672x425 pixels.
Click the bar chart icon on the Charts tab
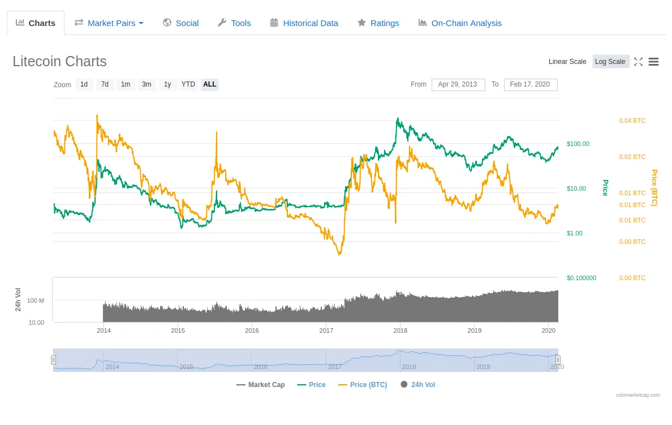(20, 22)
